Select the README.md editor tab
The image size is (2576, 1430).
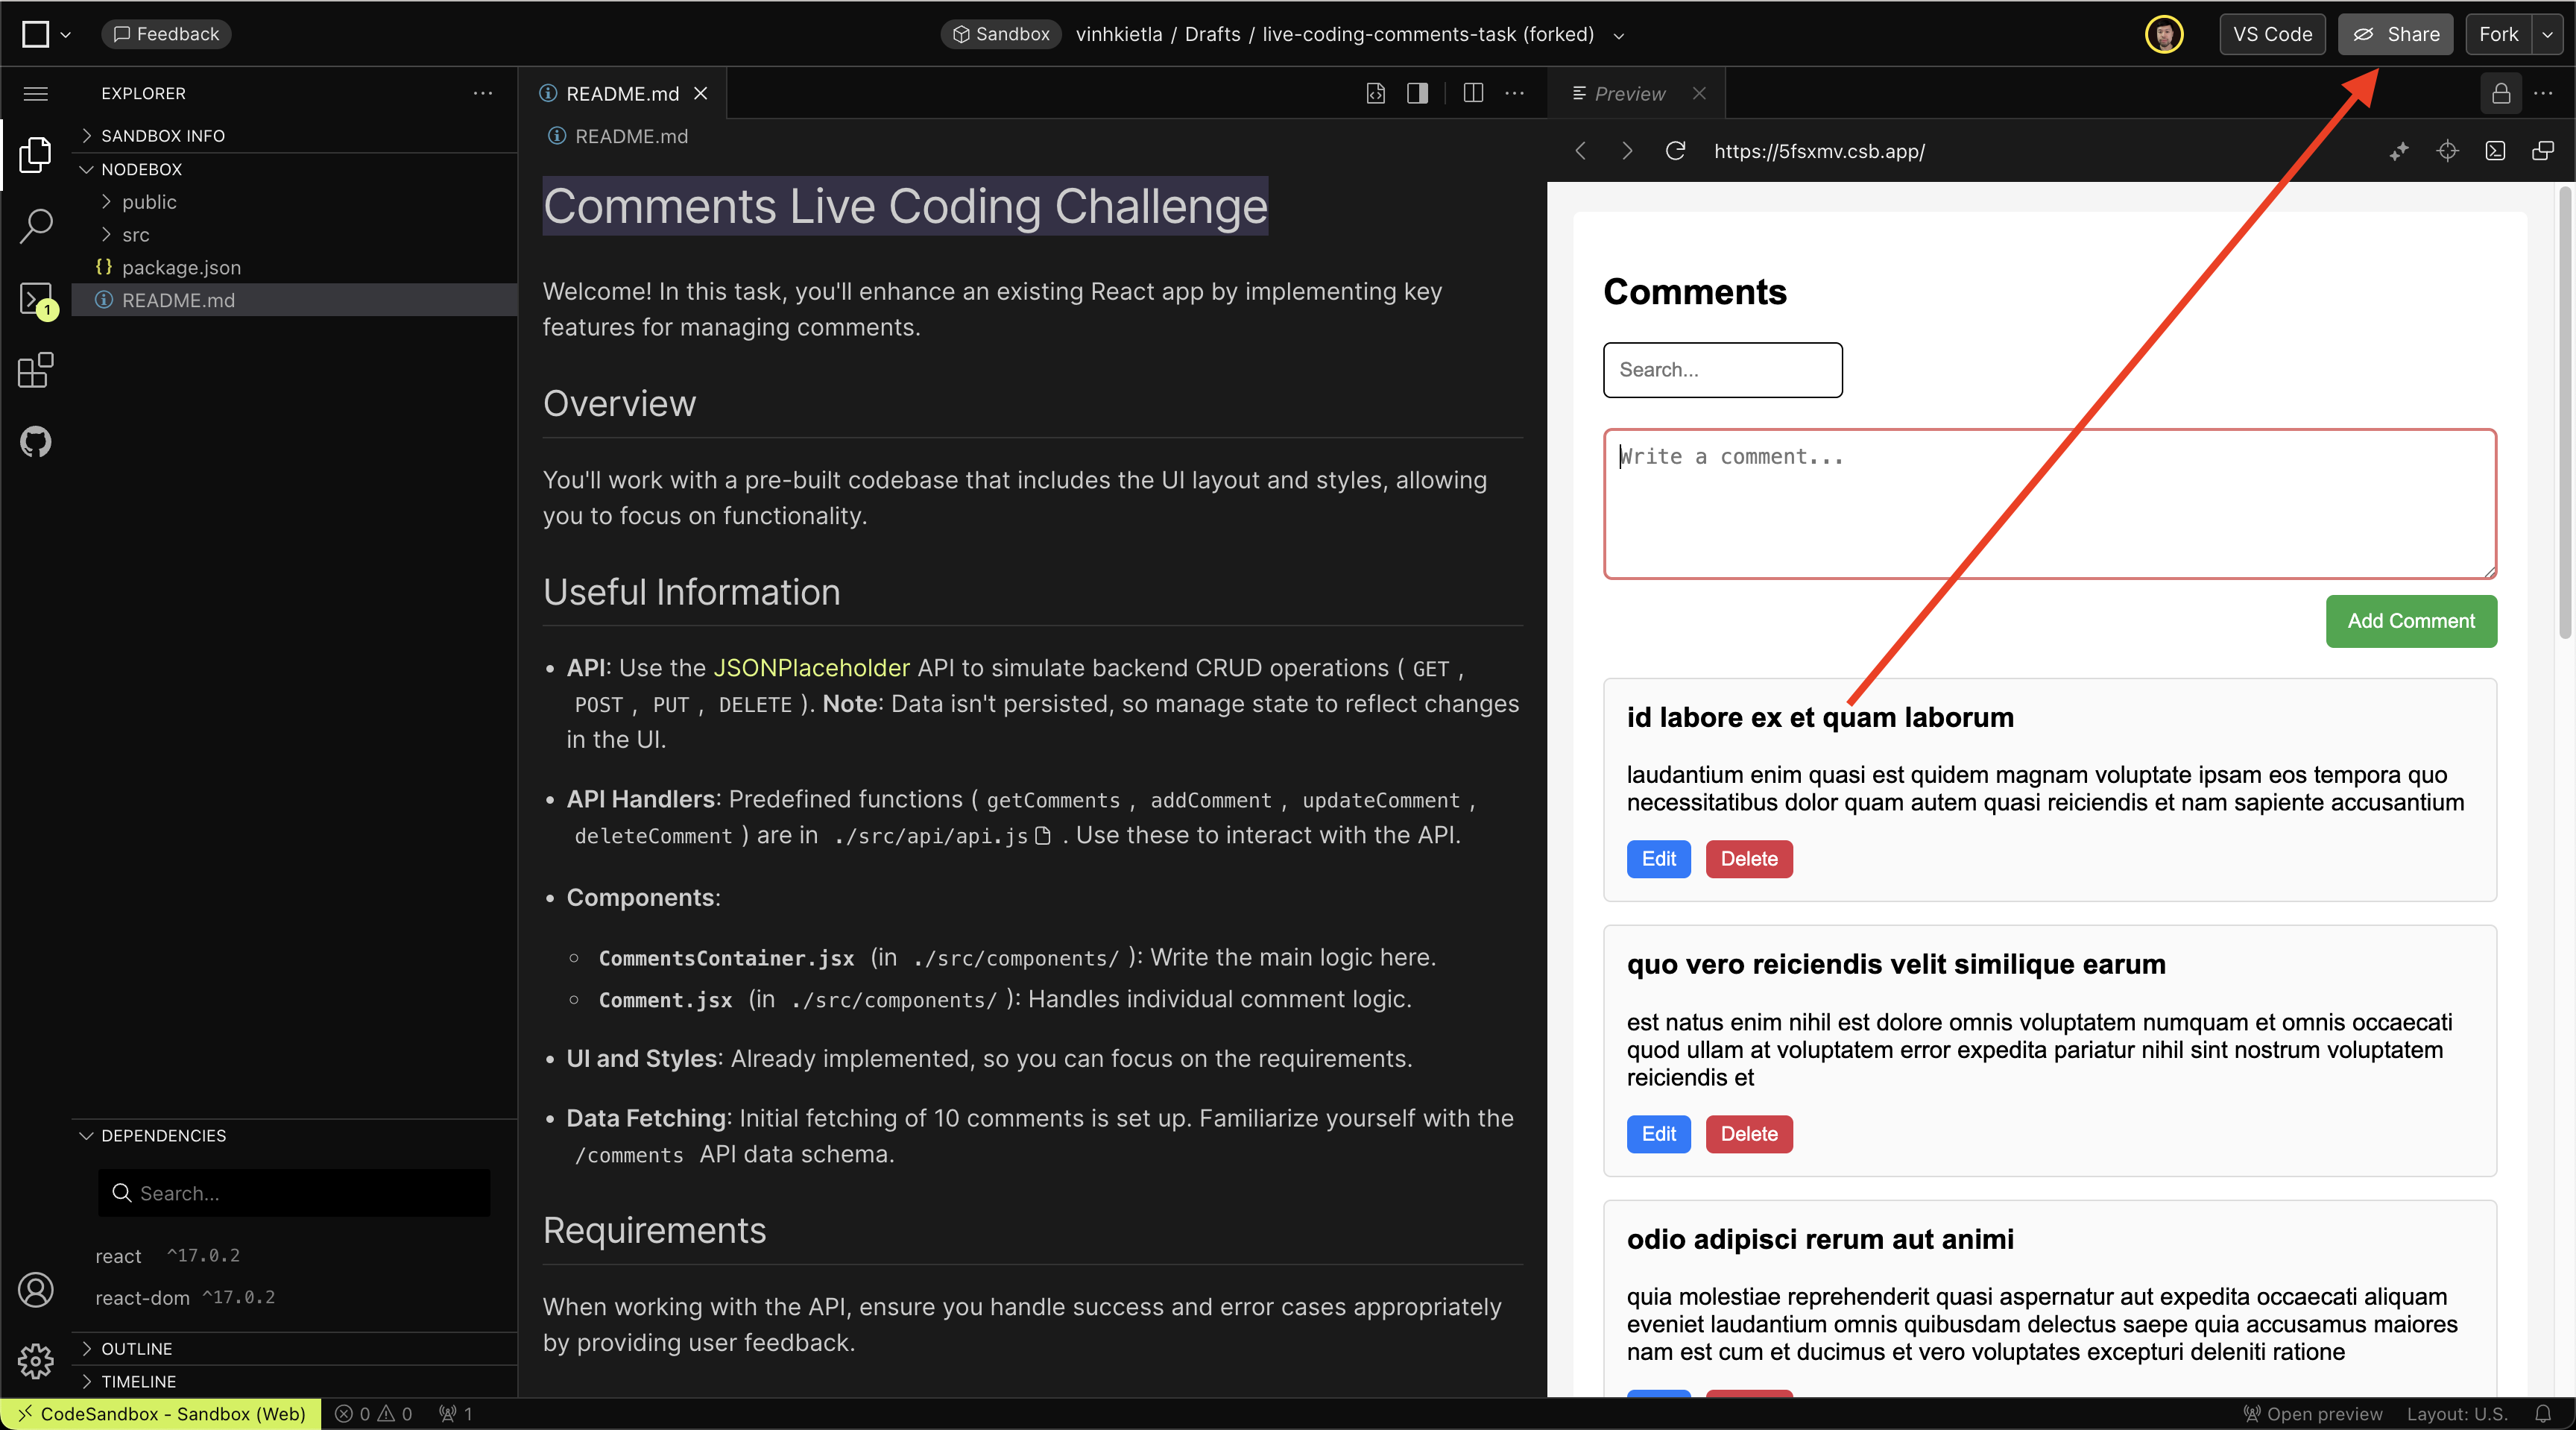point(621,93)
